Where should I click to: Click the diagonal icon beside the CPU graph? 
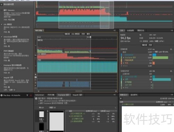35,55
